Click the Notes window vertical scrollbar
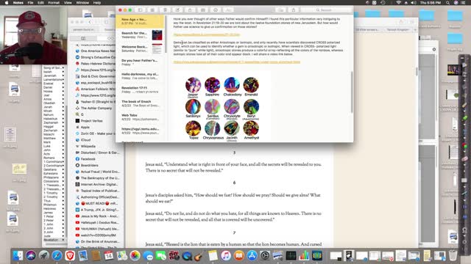Image resolution: width=471 pixels, height=264 pixels. click(351, 92)
